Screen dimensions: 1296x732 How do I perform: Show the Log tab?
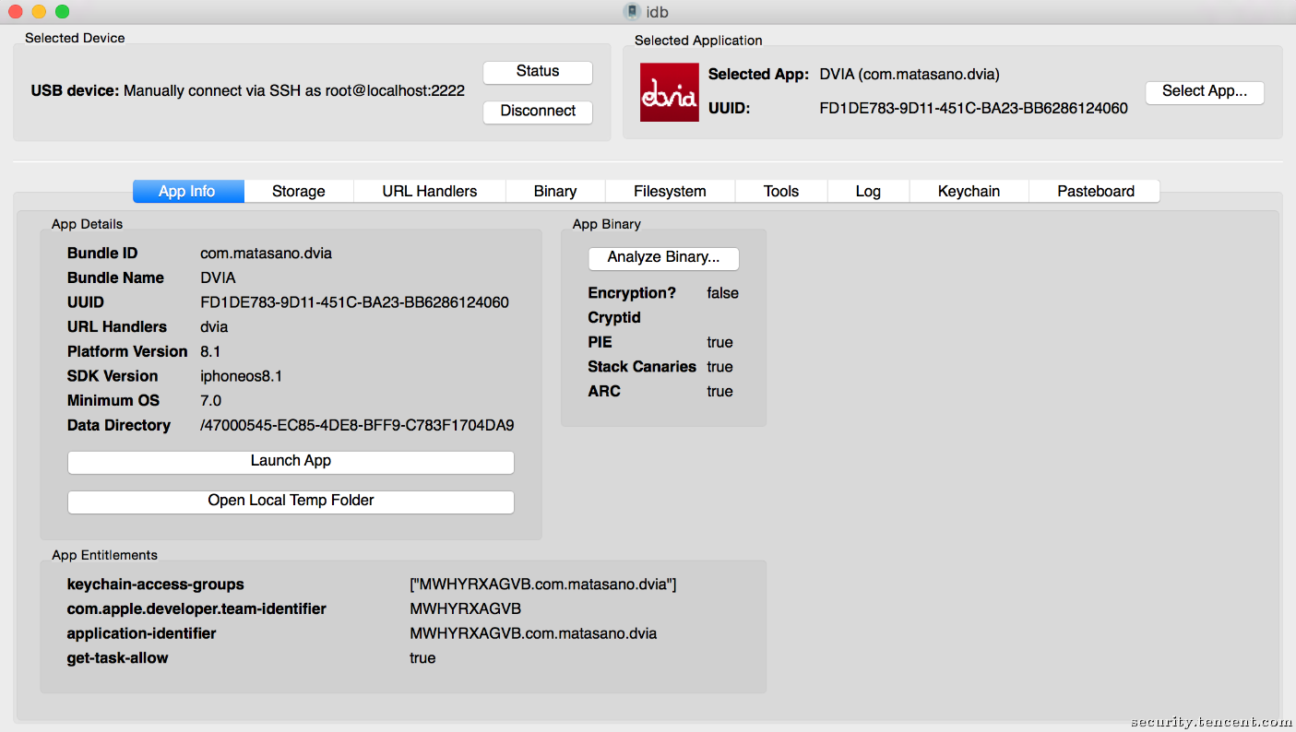(x=868, y=191)
